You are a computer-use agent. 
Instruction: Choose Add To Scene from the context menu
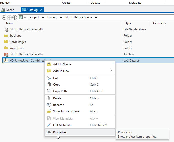pyautogui.click(x=80, y=64)
